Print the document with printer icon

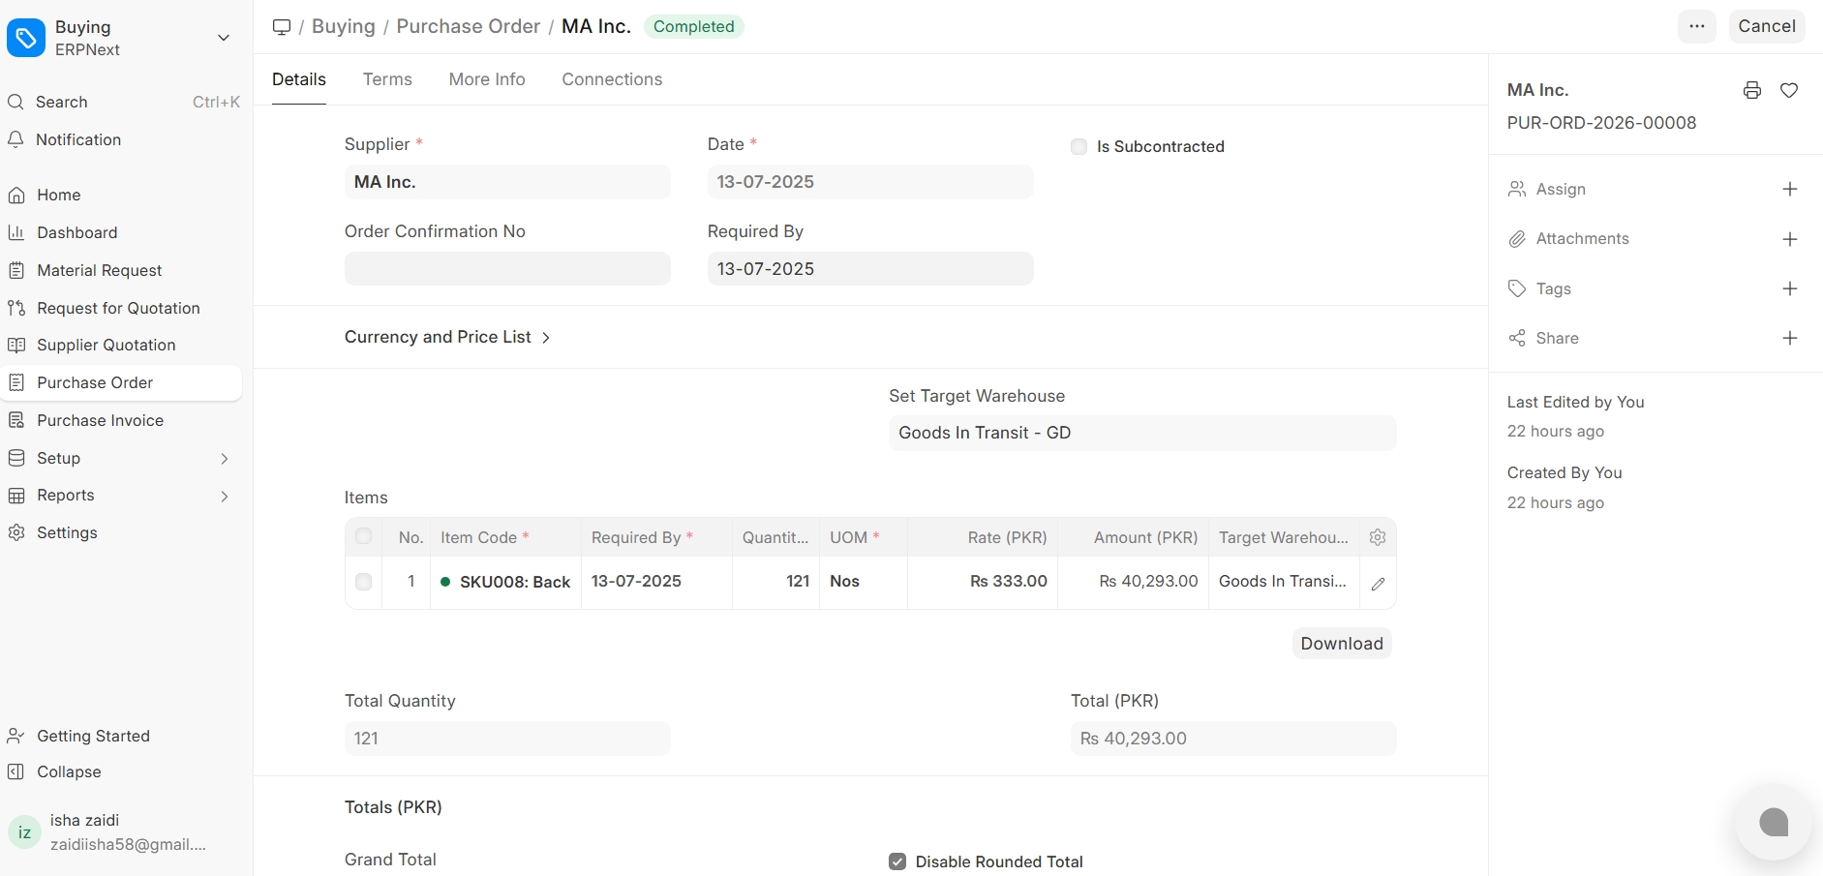[1752, 90]
